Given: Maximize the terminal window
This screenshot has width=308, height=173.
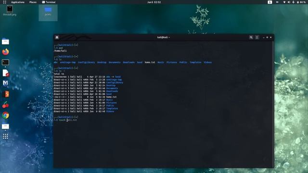Looking at the screenshot, I should [267, 37].
